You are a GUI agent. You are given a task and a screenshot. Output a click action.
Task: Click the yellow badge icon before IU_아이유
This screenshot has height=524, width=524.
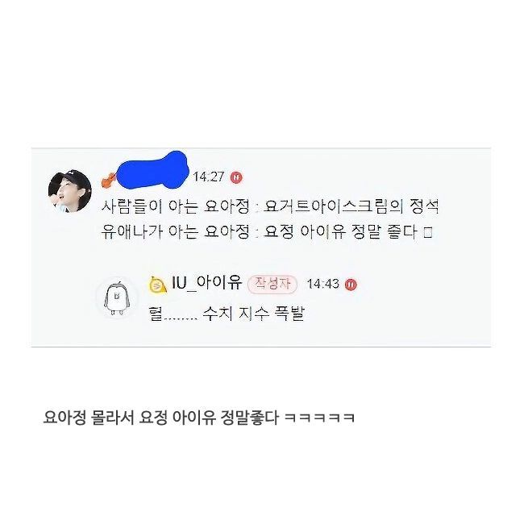point(158,285)
